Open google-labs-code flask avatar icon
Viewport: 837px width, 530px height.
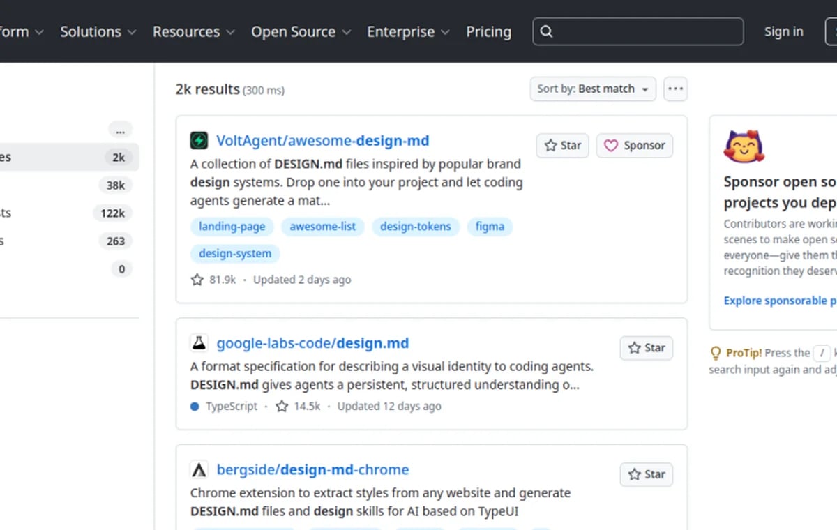coord(199,343)
